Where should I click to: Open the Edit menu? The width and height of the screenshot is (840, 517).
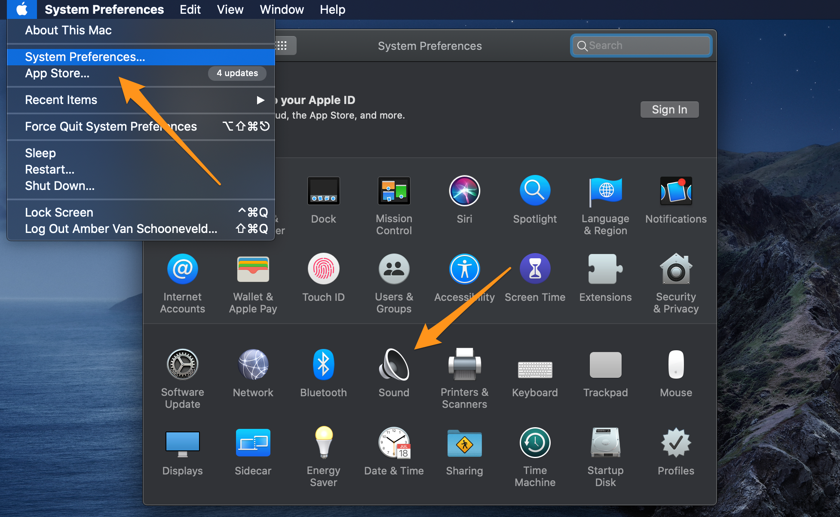click(x=190, y=9)
